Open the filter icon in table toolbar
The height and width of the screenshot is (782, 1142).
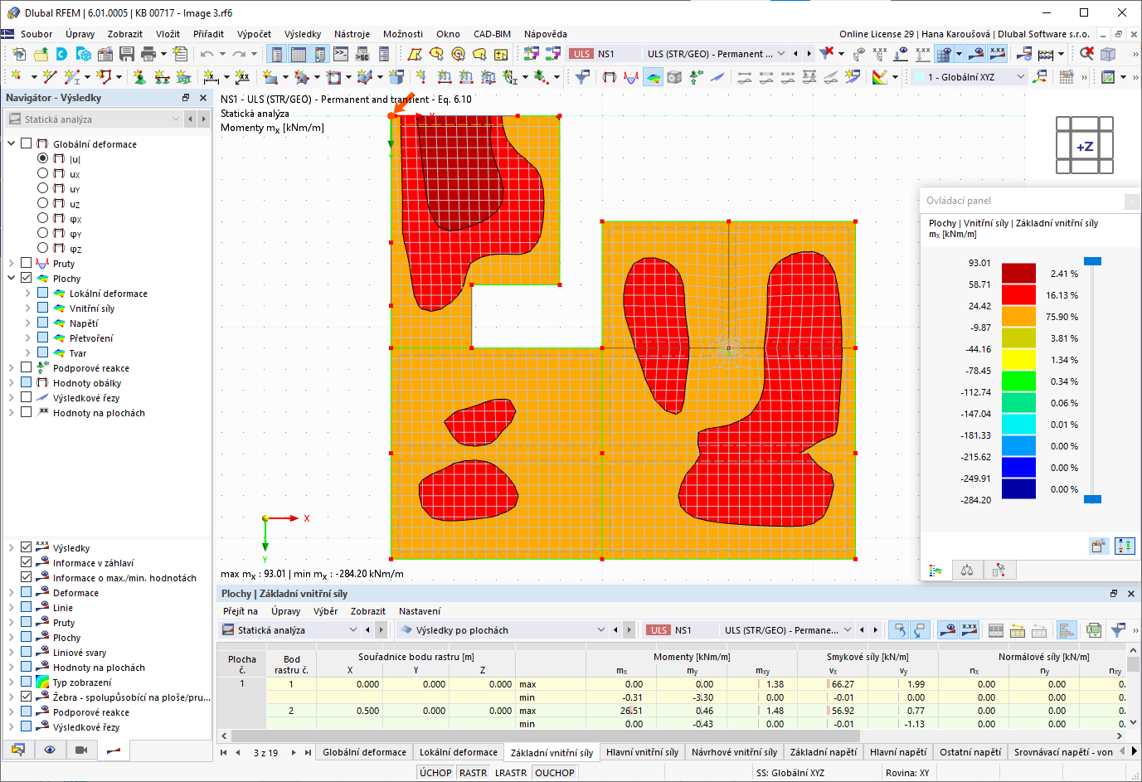(1117, 629)
